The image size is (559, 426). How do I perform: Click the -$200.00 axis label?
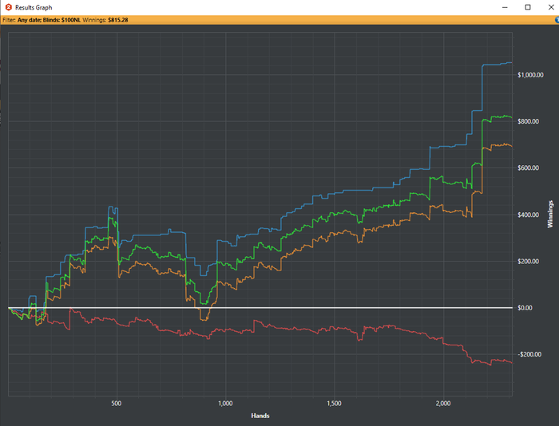pos(529,354)
